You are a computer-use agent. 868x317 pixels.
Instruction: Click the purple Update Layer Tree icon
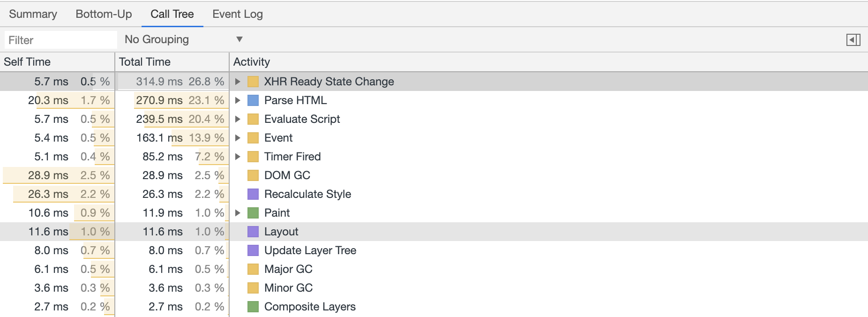[x=253, y=250]
